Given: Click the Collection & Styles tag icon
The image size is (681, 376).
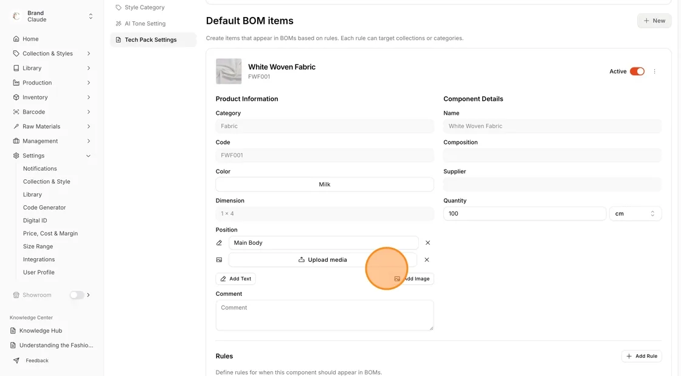Looking at the screenshot, I should [x=16, y=53].
